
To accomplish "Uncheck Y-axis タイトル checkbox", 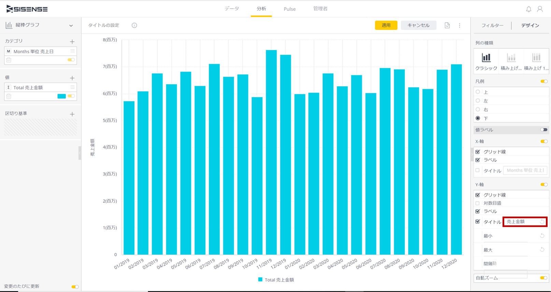I will pos(478,221).
